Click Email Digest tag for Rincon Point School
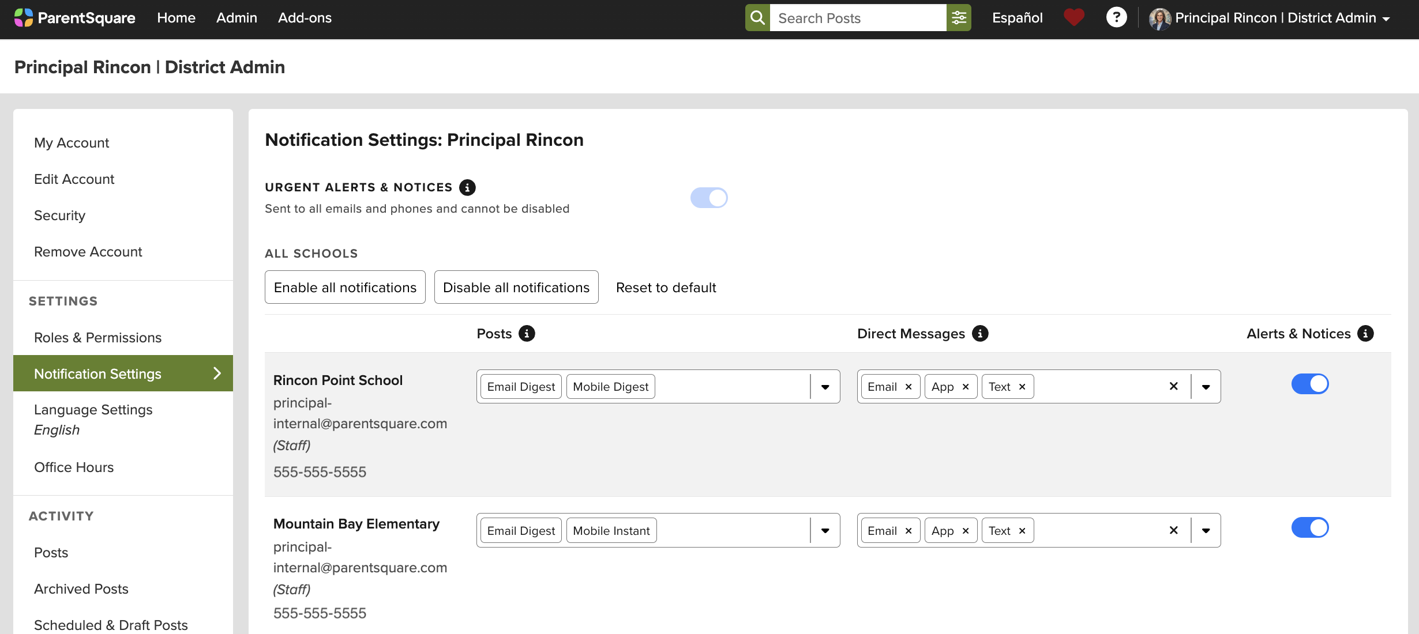This screenshot has width=1419, height=634. click(521, 387)
